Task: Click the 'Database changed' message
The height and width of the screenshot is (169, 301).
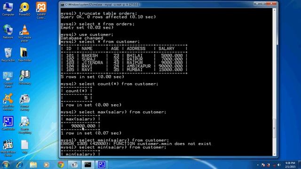Action: [82, 38]
